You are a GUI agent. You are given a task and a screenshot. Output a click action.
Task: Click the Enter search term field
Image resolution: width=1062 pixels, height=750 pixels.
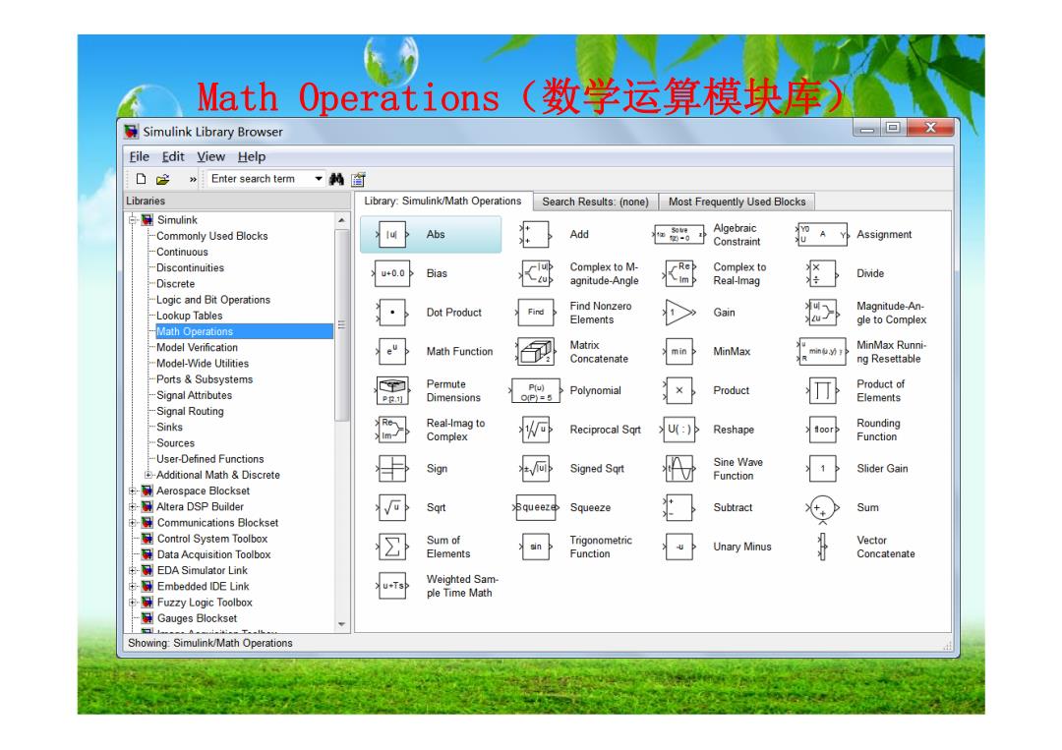click(260, 179)
